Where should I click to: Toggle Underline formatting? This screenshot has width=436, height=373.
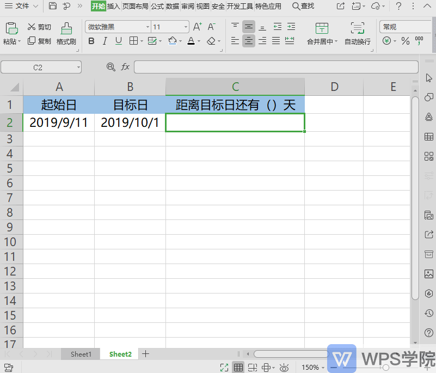[x=119, y=41]
